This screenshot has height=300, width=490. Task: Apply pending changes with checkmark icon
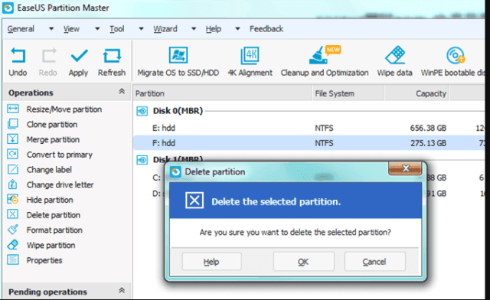(x=79, y=56)
